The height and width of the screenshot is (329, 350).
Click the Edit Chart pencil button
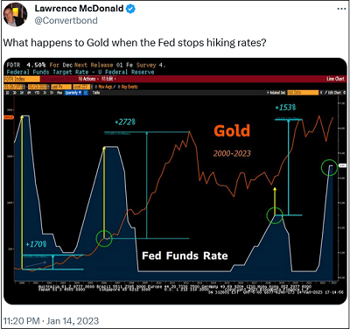[332, 93]
